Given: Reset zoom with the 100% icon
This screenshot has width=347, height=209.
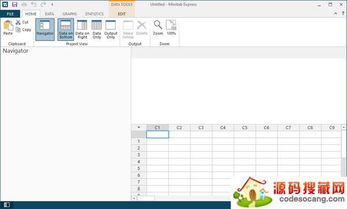Looking at the screenshot, I should 171,25.
